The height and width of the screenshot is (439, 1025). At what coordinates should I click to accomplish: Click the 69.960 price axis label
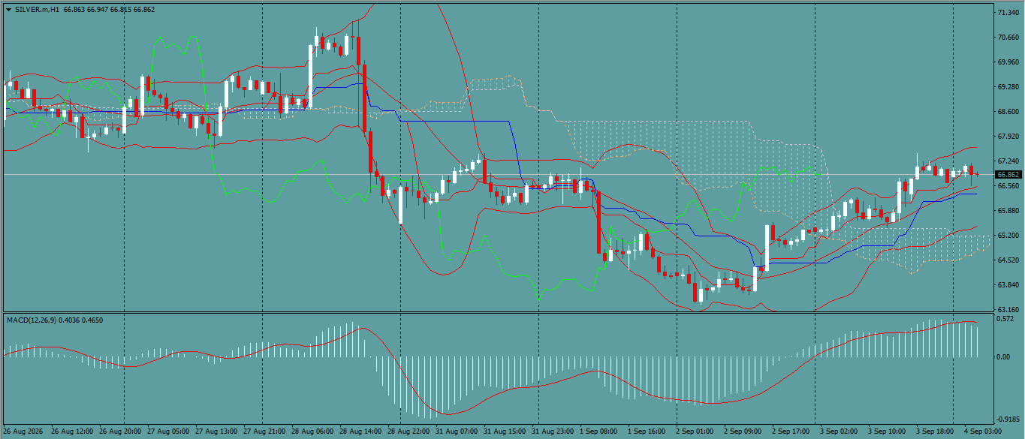coord(1008,62)
